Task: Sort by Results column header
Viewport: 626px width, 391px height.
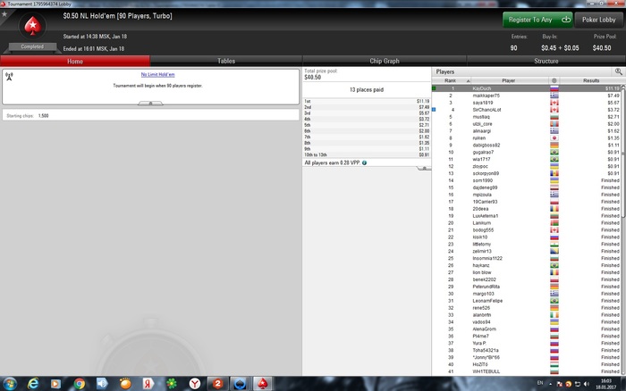Action: [591, 80]
